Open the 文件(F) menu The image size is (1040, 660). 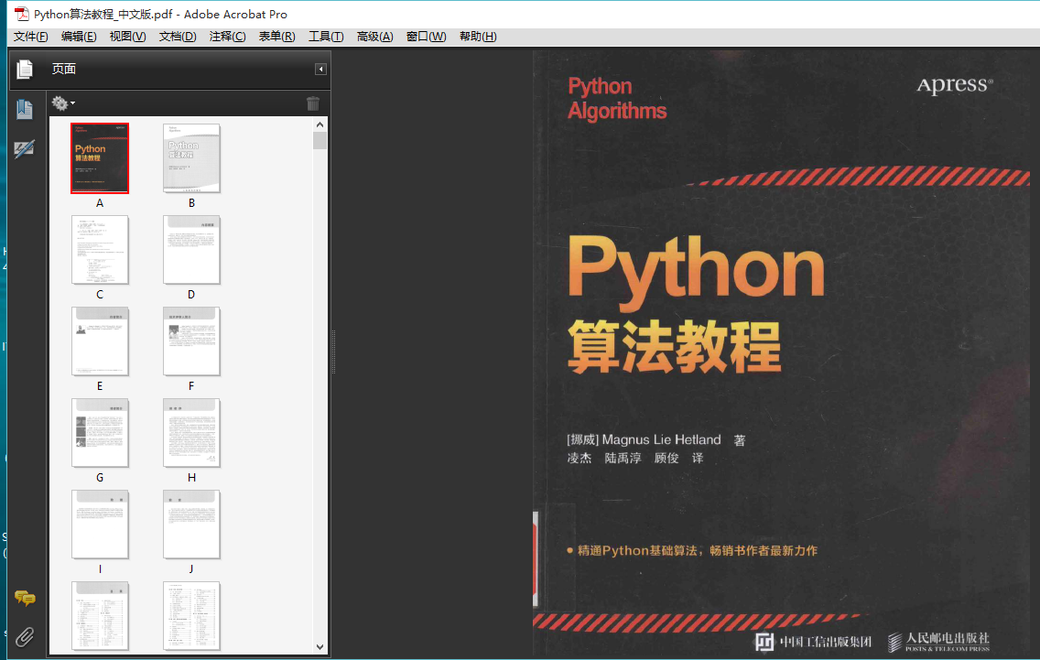[x=30, y=37]
